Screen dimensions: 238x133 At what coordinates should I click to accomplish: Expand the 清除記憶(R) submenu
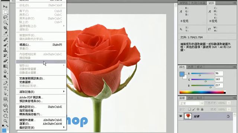41,92
